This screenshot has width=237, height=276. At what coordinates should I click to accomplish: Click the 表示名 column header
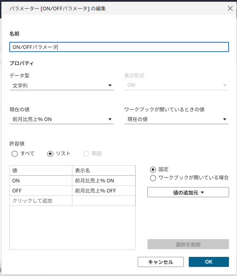(x=104, y=170)
